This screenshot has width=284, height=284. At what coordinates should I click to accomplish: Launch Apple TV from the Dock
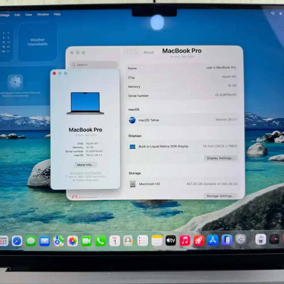[171, 240]
